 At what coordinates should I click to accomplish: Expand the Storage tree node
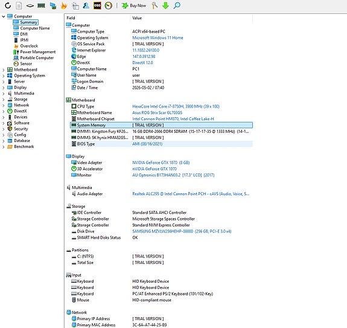tap(4, 100)
